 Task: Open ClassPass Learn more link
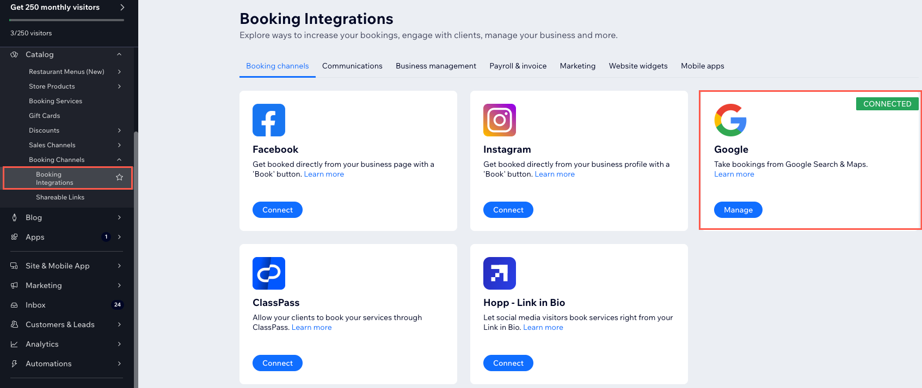[x=311, y=327]
